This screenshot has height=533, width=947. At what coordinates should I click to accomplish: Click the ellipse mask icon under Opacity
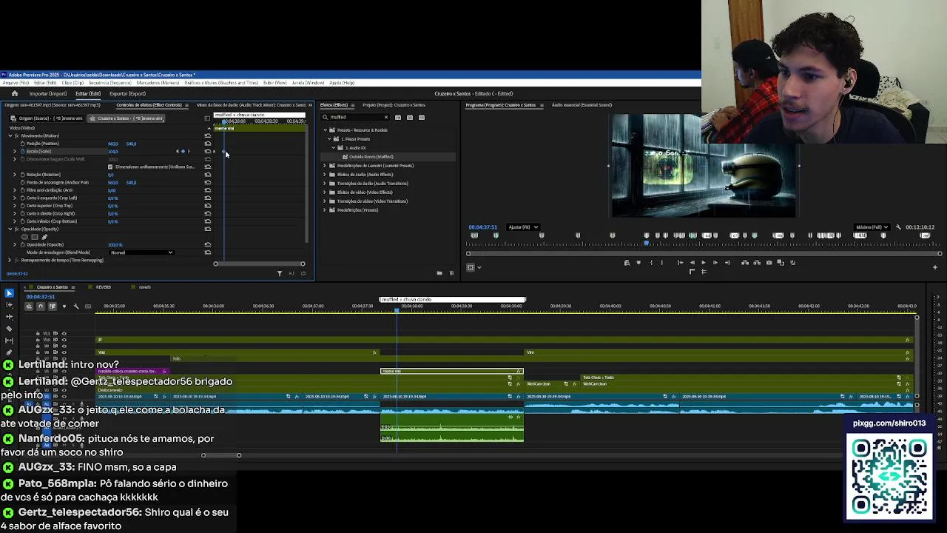coord(24,237)
